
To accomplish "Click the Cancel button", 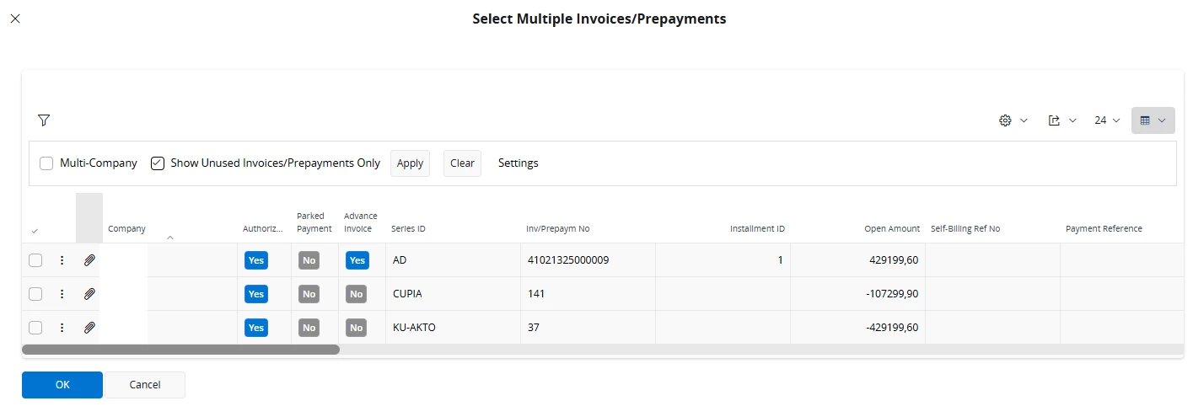I will click(x=145, y=385).
